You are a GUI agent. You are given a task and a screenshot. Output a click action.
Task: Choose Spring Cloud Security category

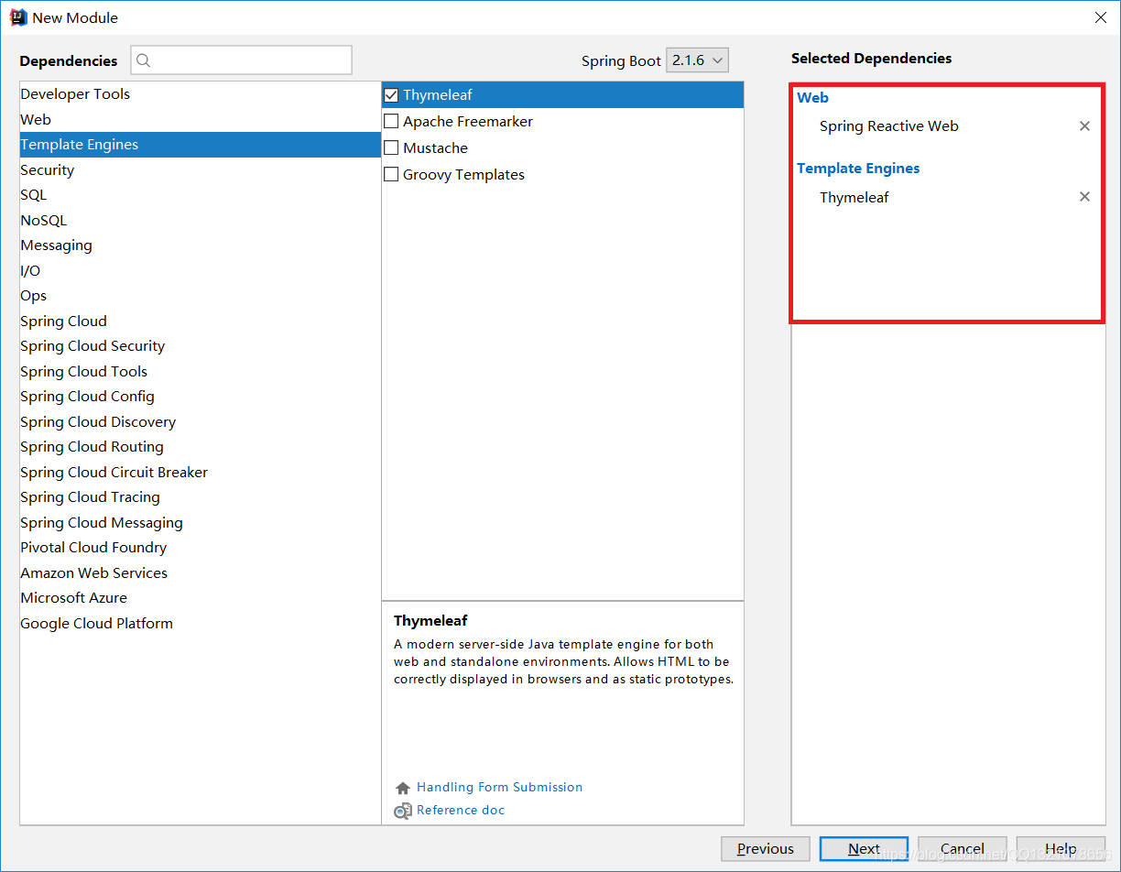[201, 346]
